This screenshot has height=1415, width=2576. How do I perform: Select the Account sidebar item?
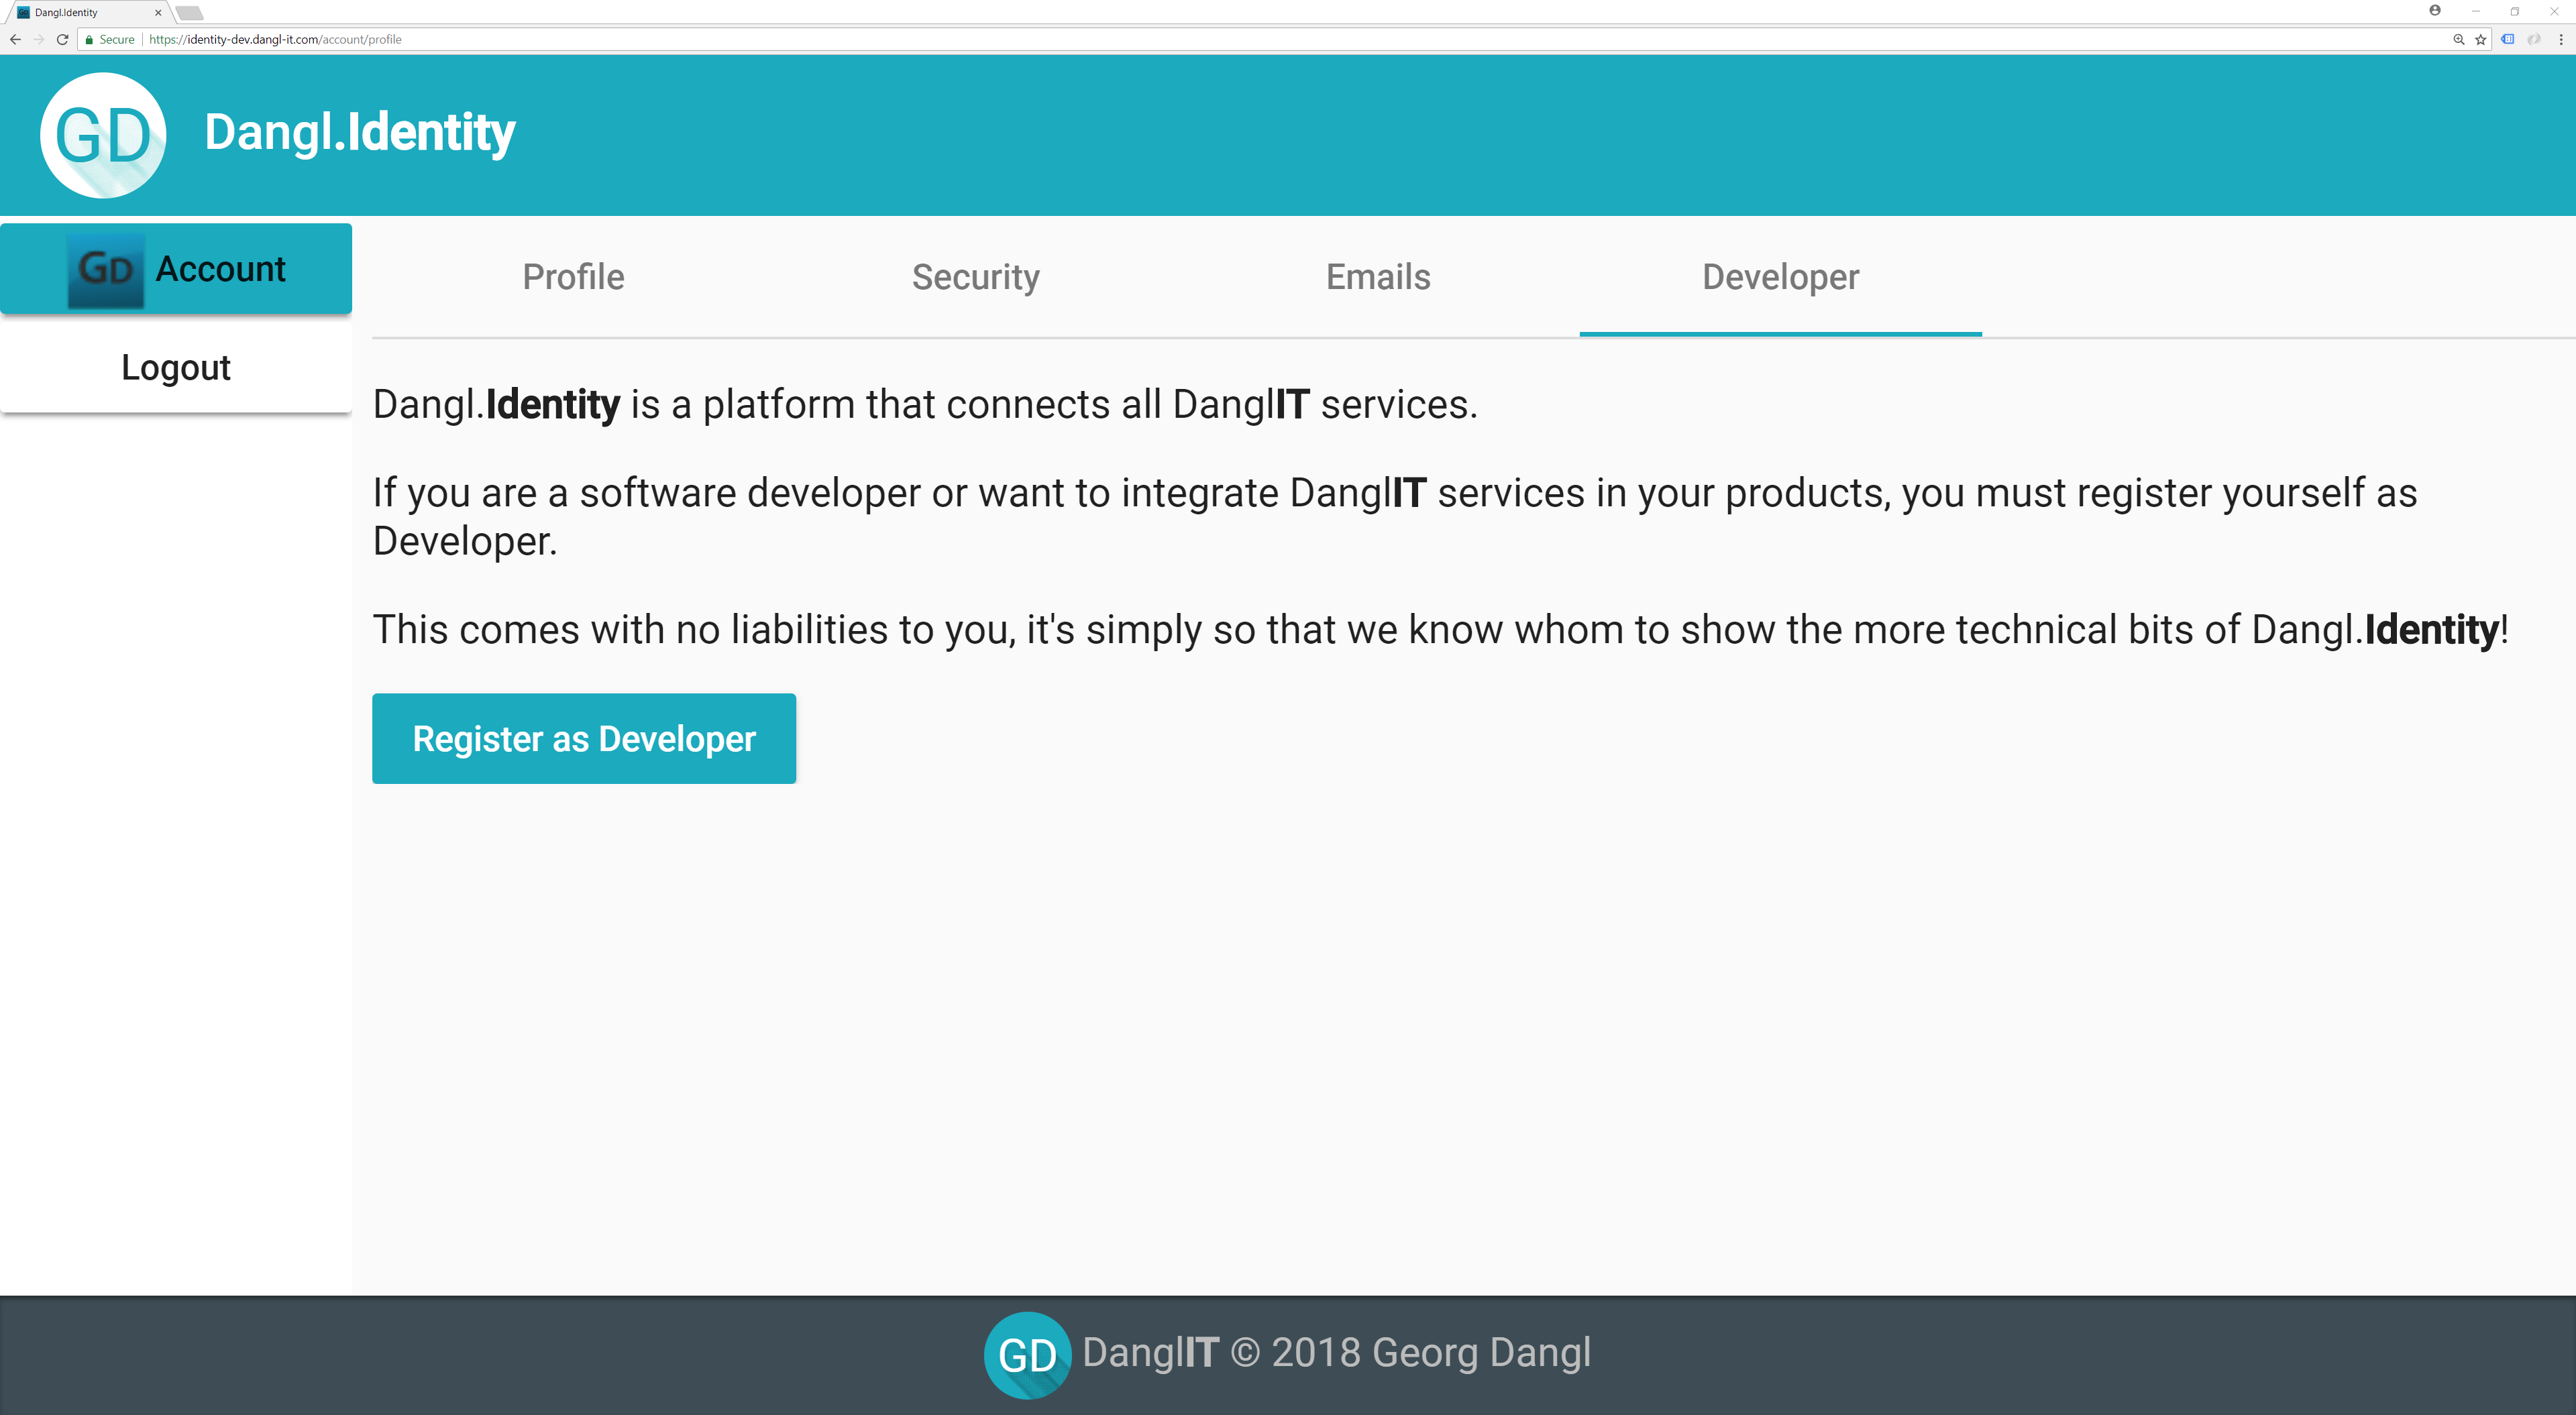tap(176, 269)
